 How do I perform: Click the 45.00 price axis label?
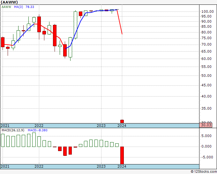point(206,85)
